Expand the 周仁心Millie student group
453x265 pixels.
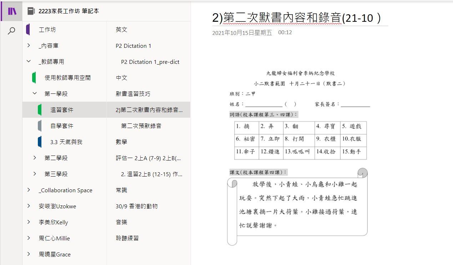29,238
